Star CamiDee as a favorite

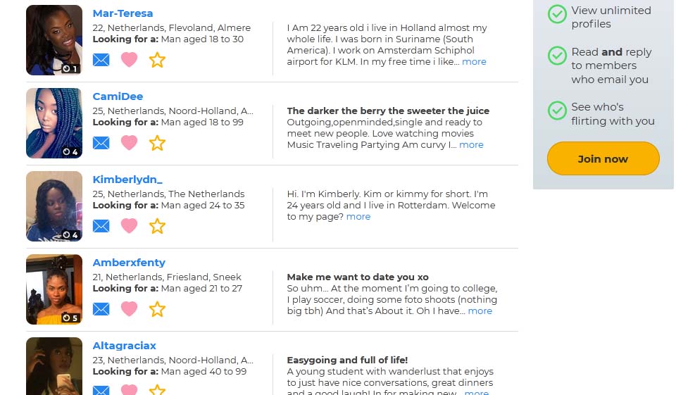(157, 143)
